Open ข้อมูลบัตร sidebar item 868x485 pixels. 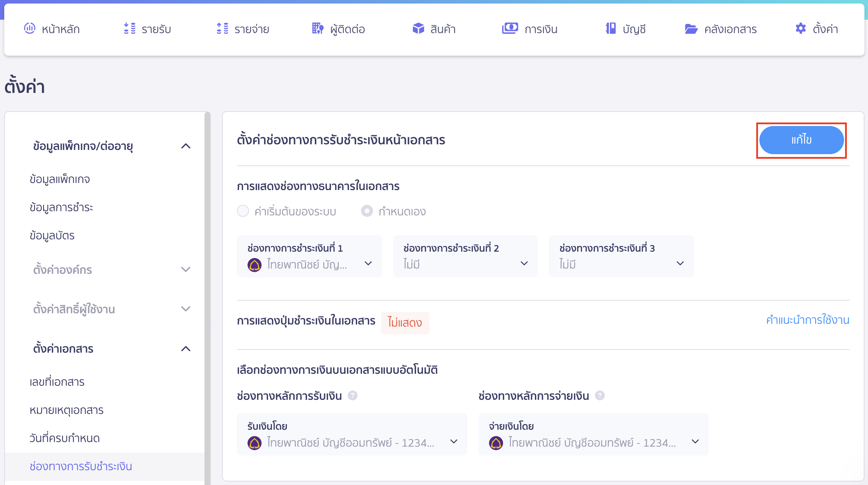point(52,235)
